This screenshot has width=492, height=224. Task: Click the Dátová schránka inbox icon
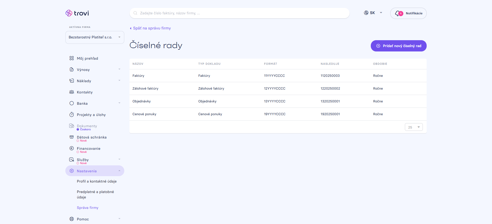pos(71,137)
